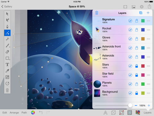154x116 pixels.
Task: Select the Rectangle shape tool
Action: [x=7, y=58]
